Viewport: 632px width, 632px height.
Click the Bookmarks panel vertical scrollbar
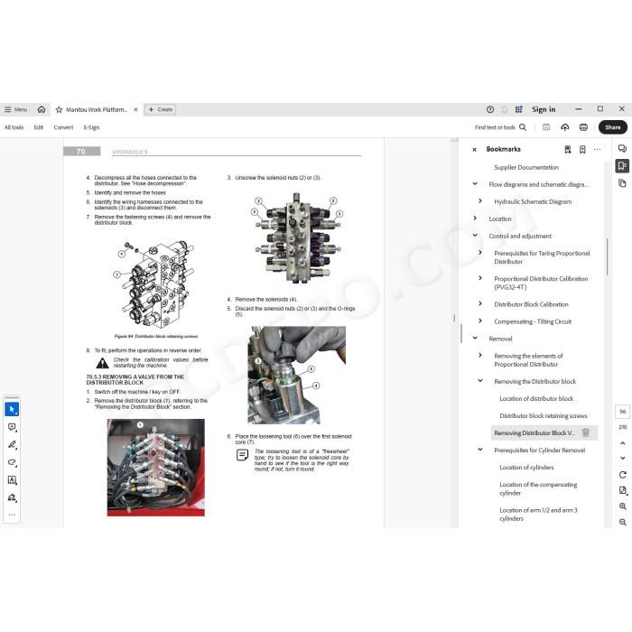point(607,257)
